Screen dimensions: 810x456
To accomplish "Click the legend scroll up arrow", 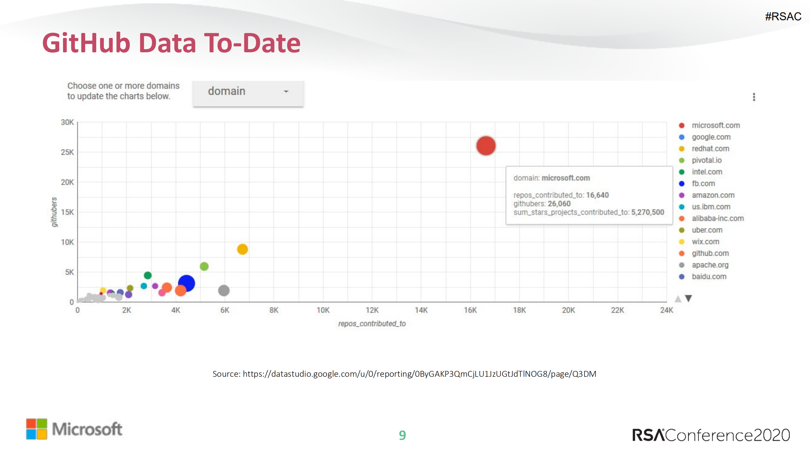I will tap(678, 299).
